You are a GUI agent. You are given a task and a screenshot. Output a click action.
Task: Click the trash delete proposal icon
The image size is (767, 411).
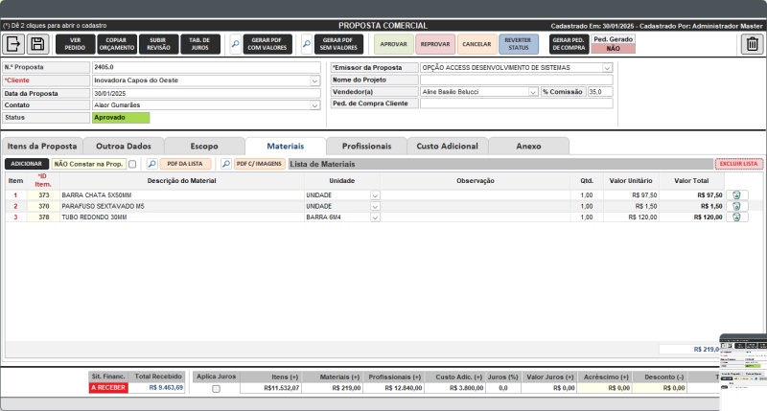753,44
